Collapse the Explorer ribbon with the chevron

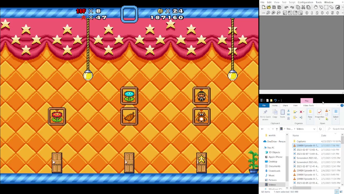[x=338, y=105]
